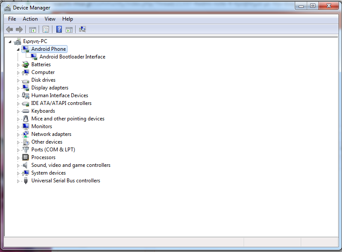342x252 pixels.
Task: Expand the Disk drives node
Action: 18,80
